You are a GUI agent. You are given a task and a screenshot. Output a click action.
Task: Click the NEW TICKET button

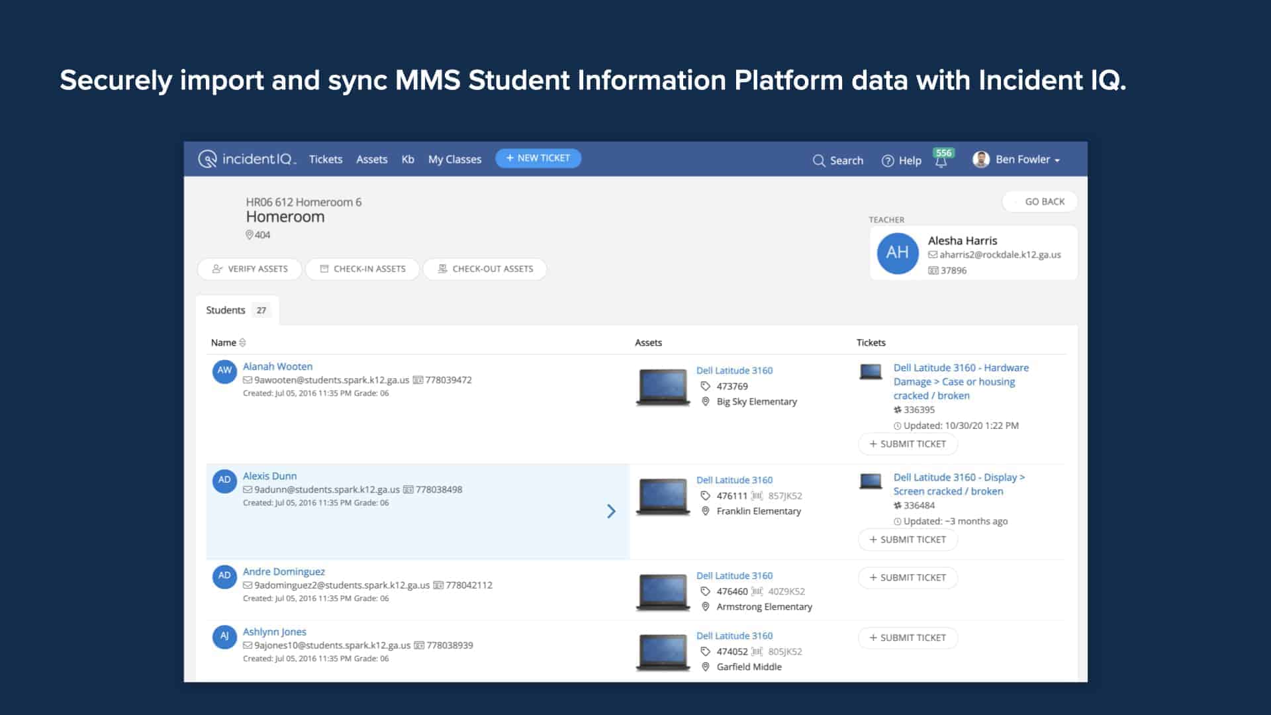pos(538,158)
